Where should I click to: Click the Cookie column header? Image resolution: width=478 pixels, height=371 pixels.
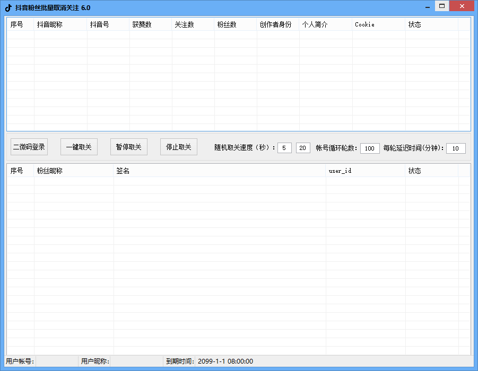379,24
